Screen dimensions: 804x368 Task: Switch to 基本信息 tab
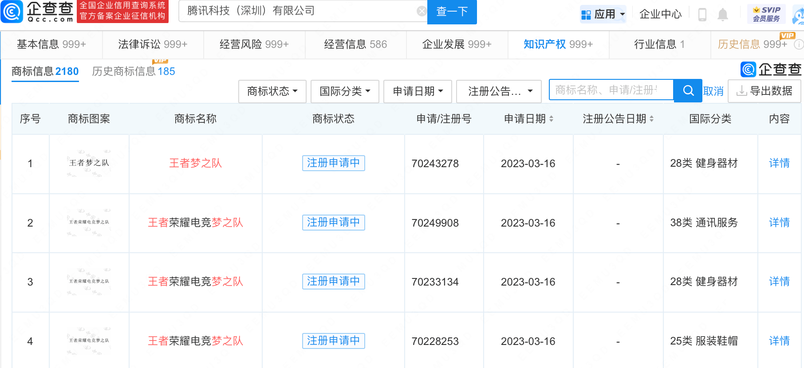51,44
